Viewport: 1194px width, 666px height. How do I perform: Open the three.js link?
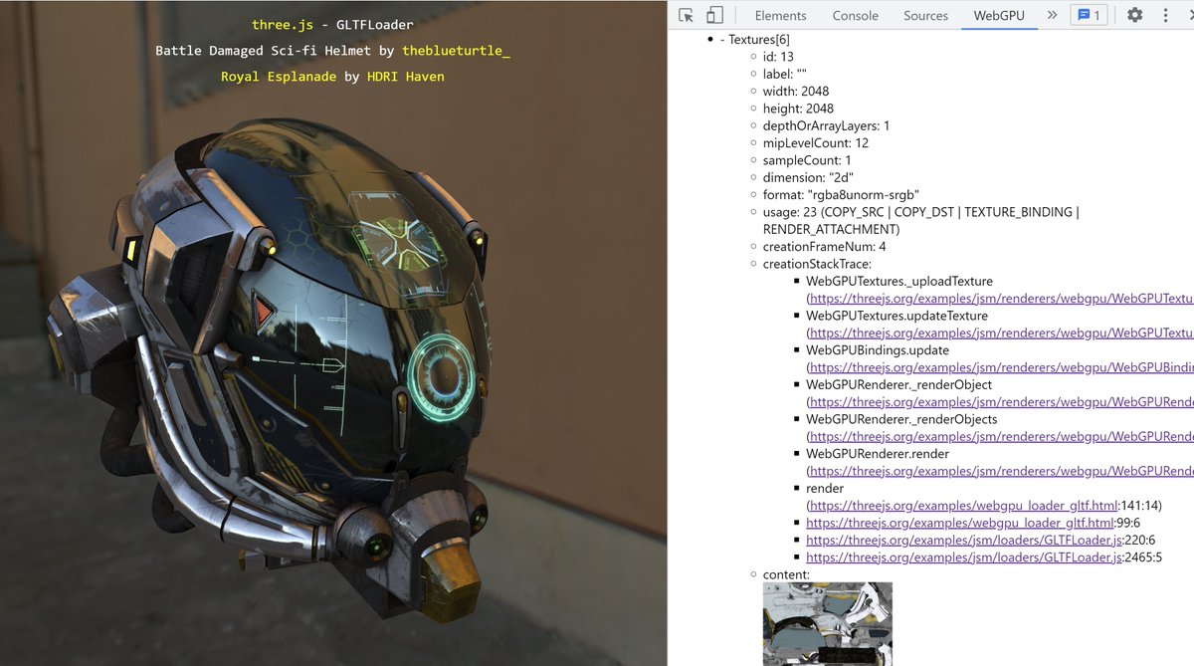coord(282,24)
